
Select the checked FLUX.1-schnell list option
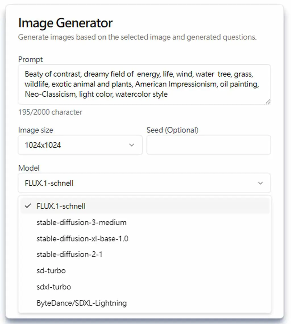145,206
